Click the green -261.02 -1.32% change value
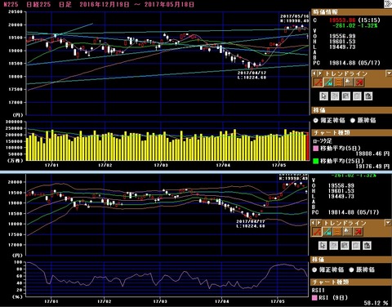Viewport: 392px width, 307px height. [355, 25]
